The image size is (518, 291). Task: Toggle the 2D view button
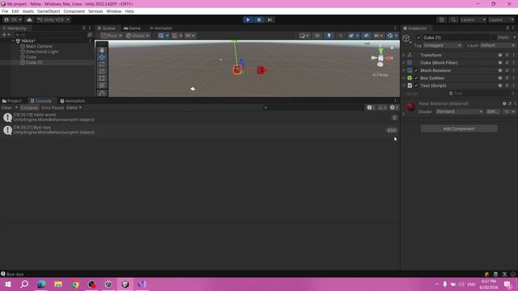point(317,36)
